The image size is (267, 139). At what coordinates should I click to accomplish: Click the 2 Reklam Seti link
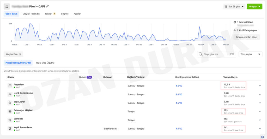pyautogui.click(x=110, y=129)
